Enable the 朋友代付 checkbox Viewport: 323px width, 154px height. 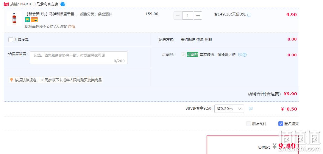[x=249, y=124]
